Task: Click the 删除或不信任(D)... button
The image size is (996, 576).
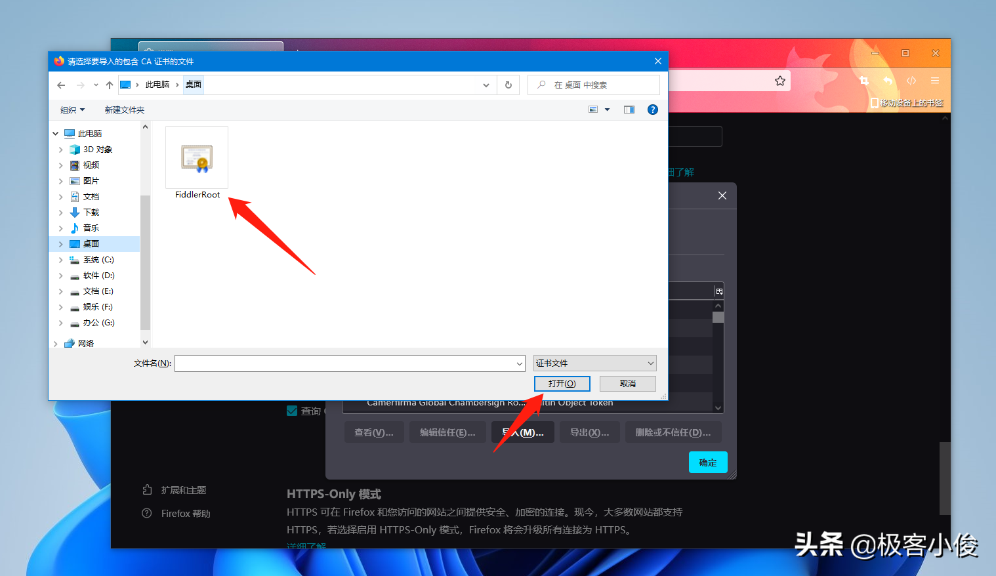Action: coord(673,432)
